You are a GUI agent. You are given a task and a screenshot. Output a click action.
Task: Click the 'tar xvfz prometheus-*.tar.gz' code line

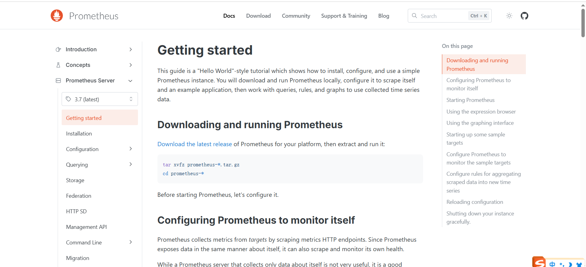tap(201, 165)
